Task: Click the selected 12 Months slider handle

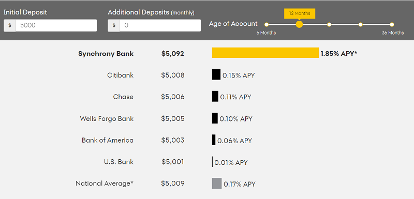Action: [299, 24]
